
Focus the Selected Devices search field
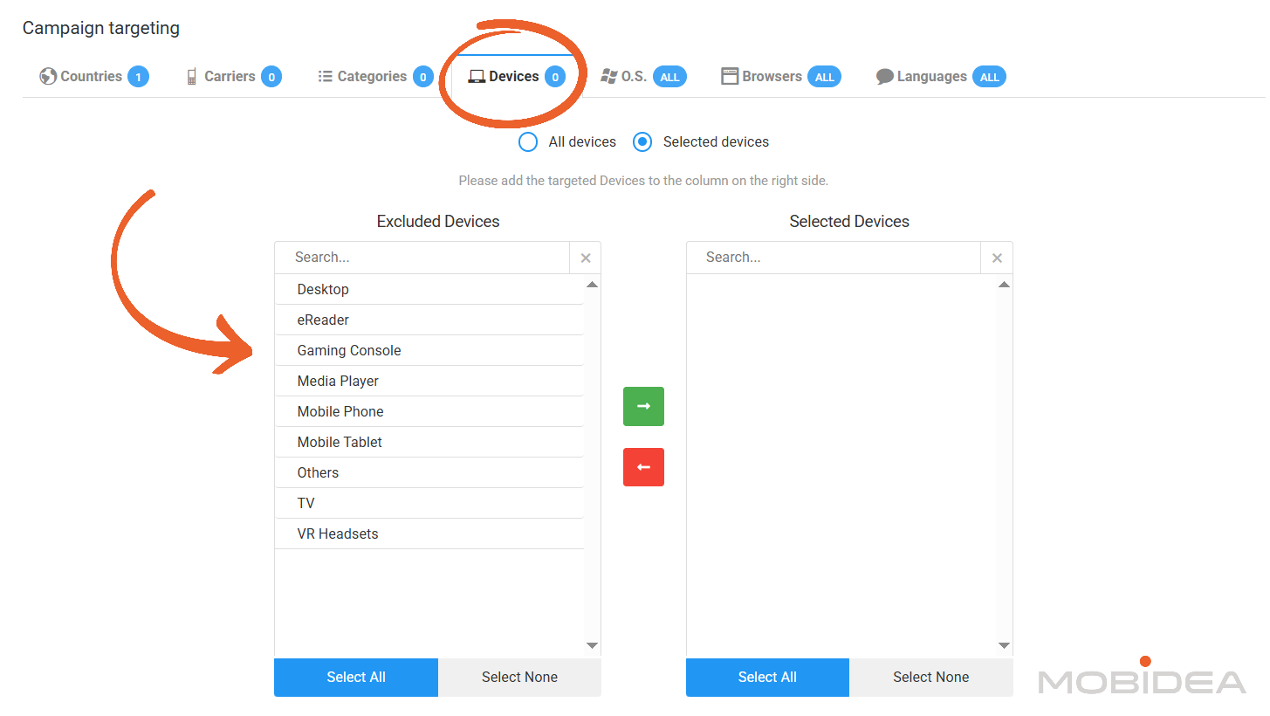click(834, 258)
